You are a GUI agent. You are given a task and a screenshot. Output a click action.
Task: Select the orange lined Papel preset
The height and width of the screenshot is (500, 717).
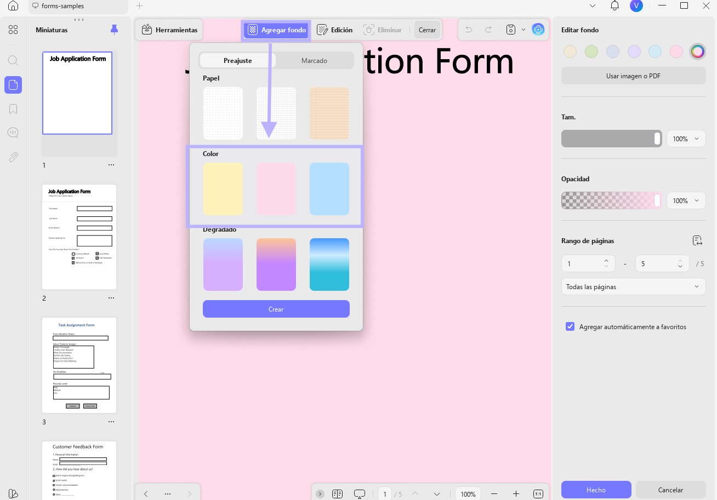(329, 113)
